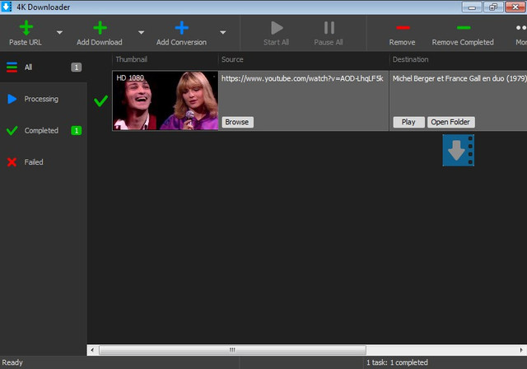Click the Pause All icon
The height and width of the screenshot is (369, 527).
coord(329,28)
